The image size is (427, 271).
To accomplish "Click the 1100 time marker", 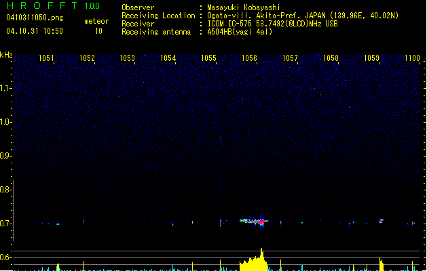I will pos(412,58).
